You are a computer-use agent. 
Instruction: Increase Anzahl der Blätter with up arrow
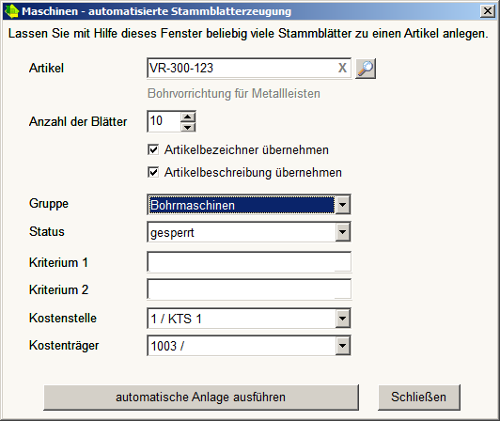pyautogui.click(x=188, y=117)
